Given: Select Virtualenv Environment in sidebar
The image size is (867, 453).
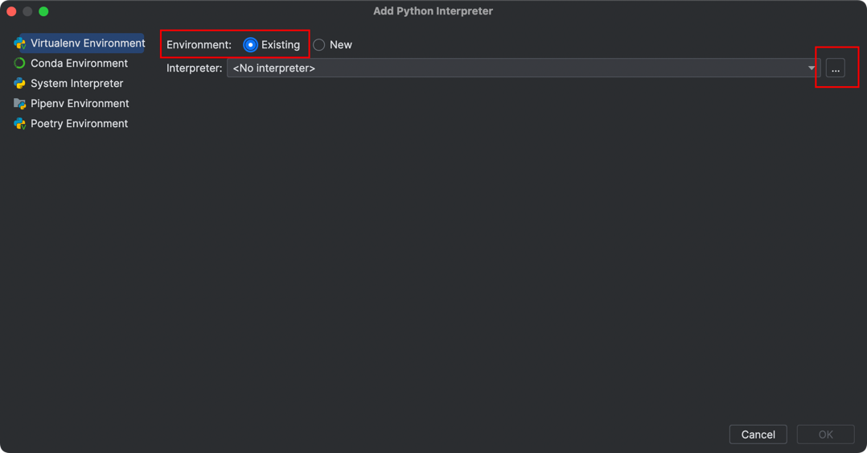Looking at the screenshot, I should click(x=88, y=43).
